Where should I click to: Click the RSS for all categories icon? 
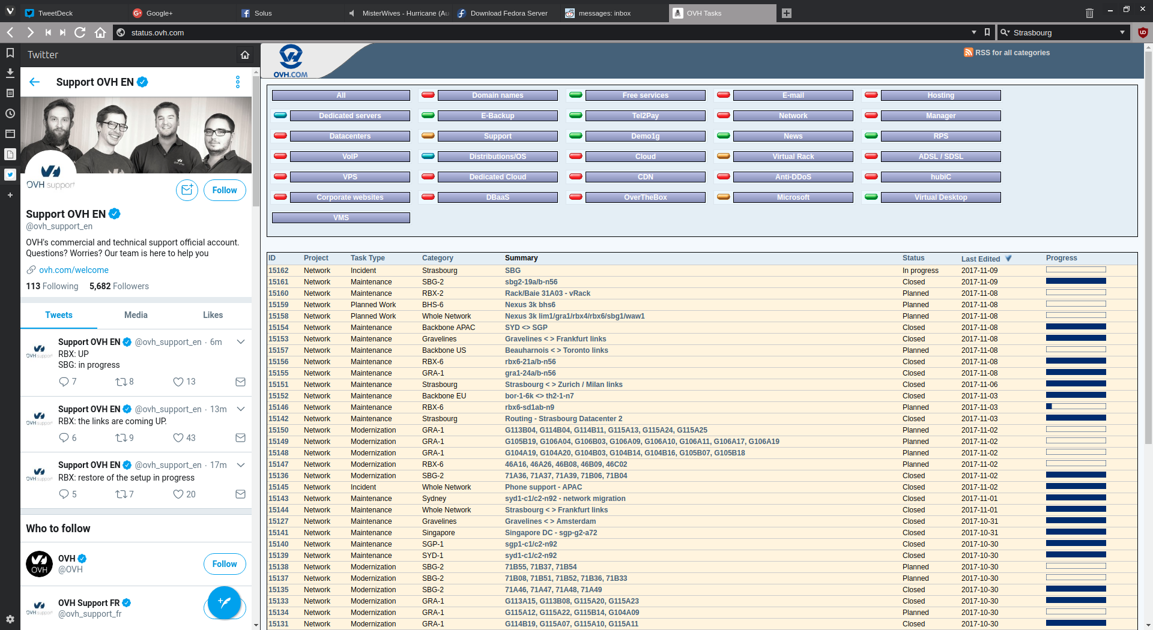pos(968,53)
